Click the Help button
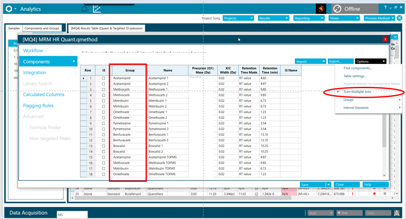This screenshot has width=406, height=219. 375,184
